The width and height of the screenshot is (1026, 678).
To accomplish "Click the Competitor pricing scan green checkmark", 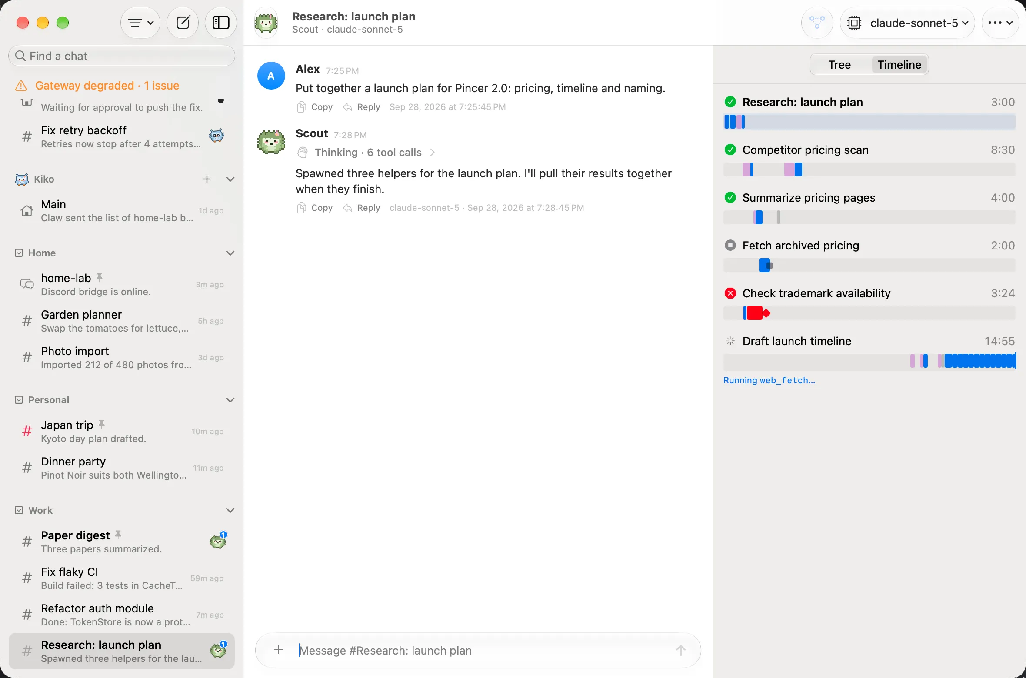I will [730, 150].
